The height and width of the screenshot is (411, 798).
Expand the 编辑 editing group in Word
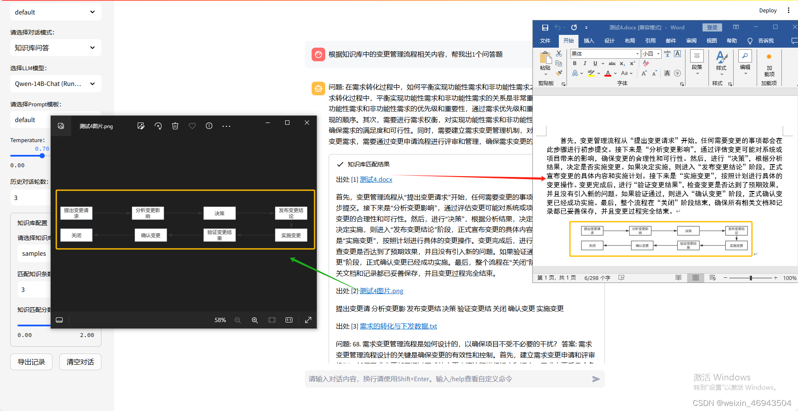745,63
